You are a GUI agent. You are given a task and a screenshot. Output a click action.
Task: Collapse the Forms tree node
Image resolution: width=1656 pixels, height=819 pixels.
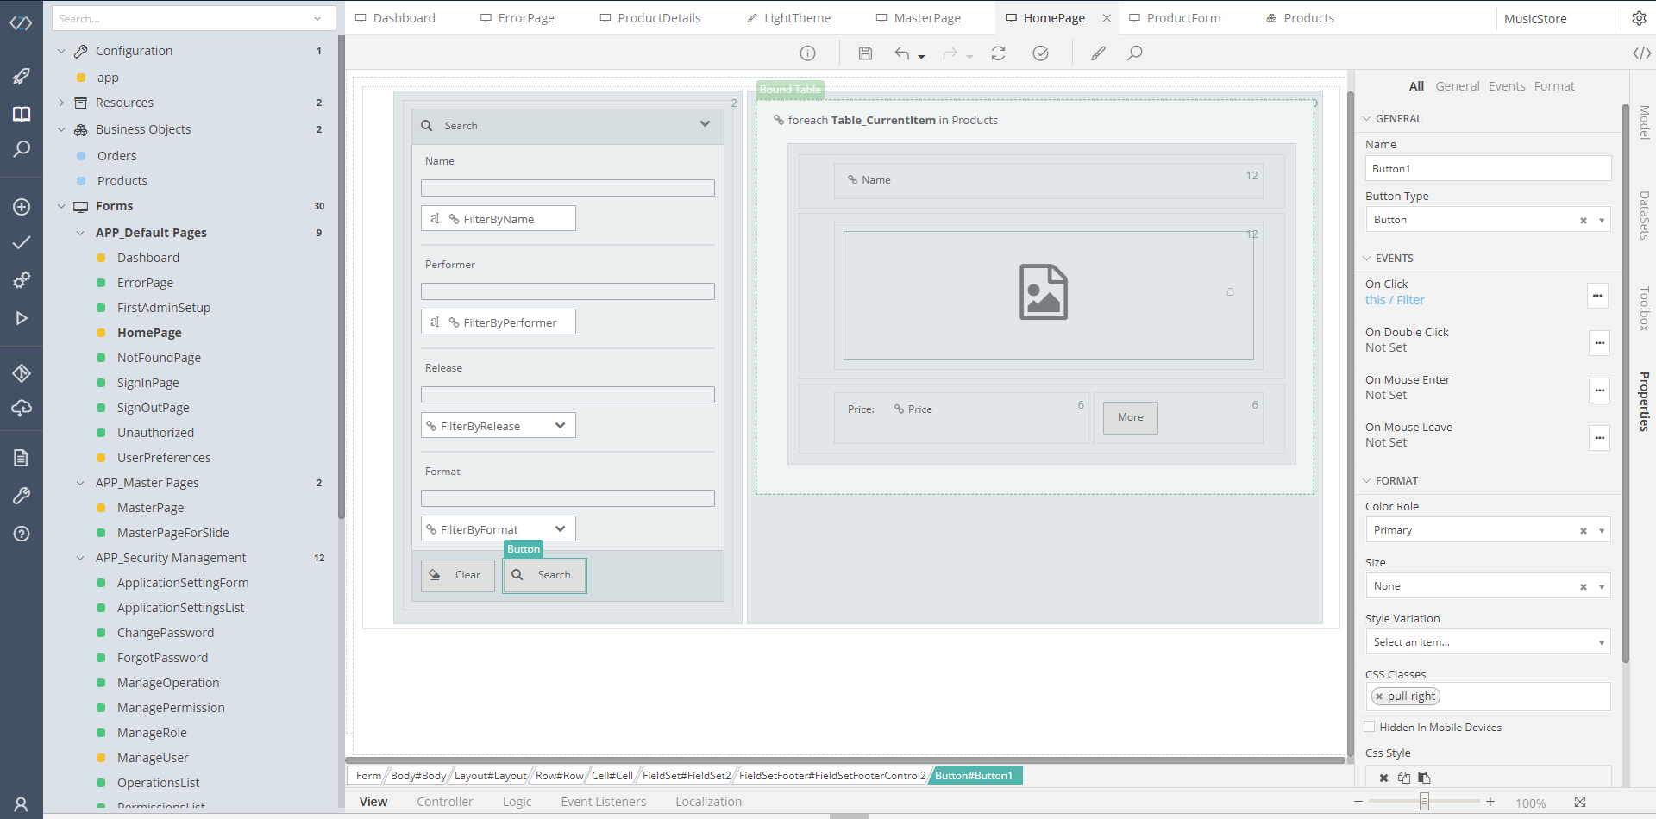point(60,206)
